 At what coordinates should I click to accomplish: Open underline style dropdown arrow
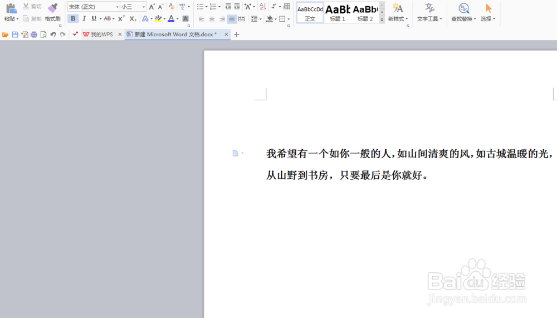tap(100, 19)
